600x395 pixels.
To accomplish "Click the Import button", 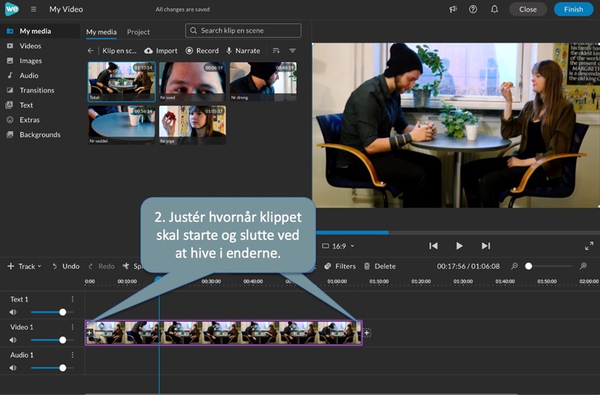I will 161,51.
